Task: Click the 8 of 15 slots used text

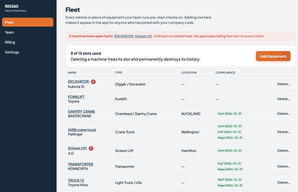Action: click(86, 53)
